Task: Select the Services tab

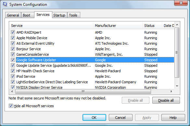Action: (43, 15)
